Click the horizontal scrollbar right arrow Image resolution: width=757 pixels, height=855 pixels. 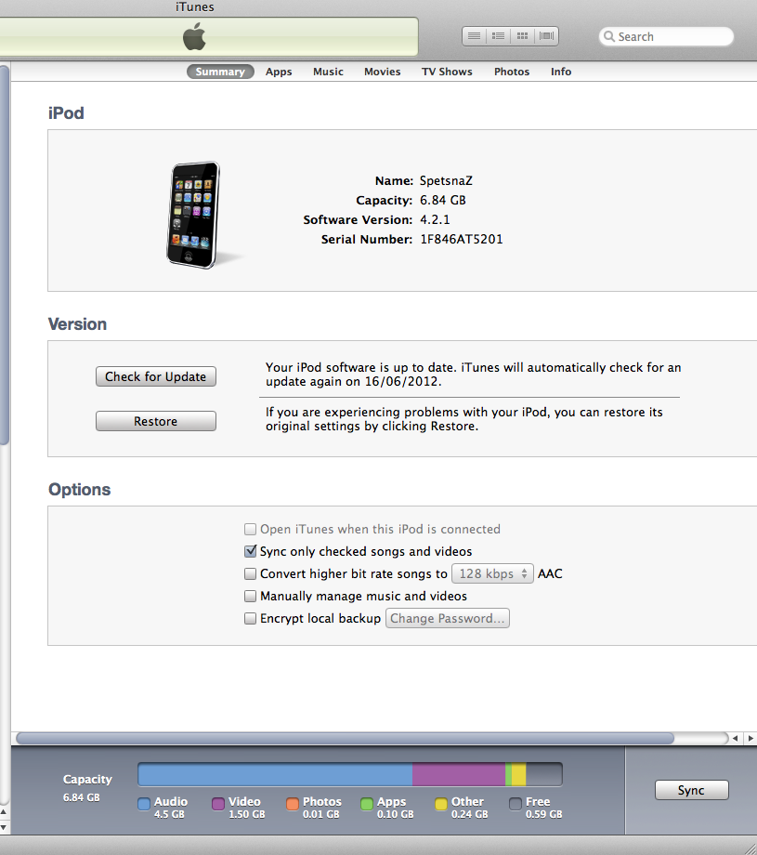coord(750,738)
